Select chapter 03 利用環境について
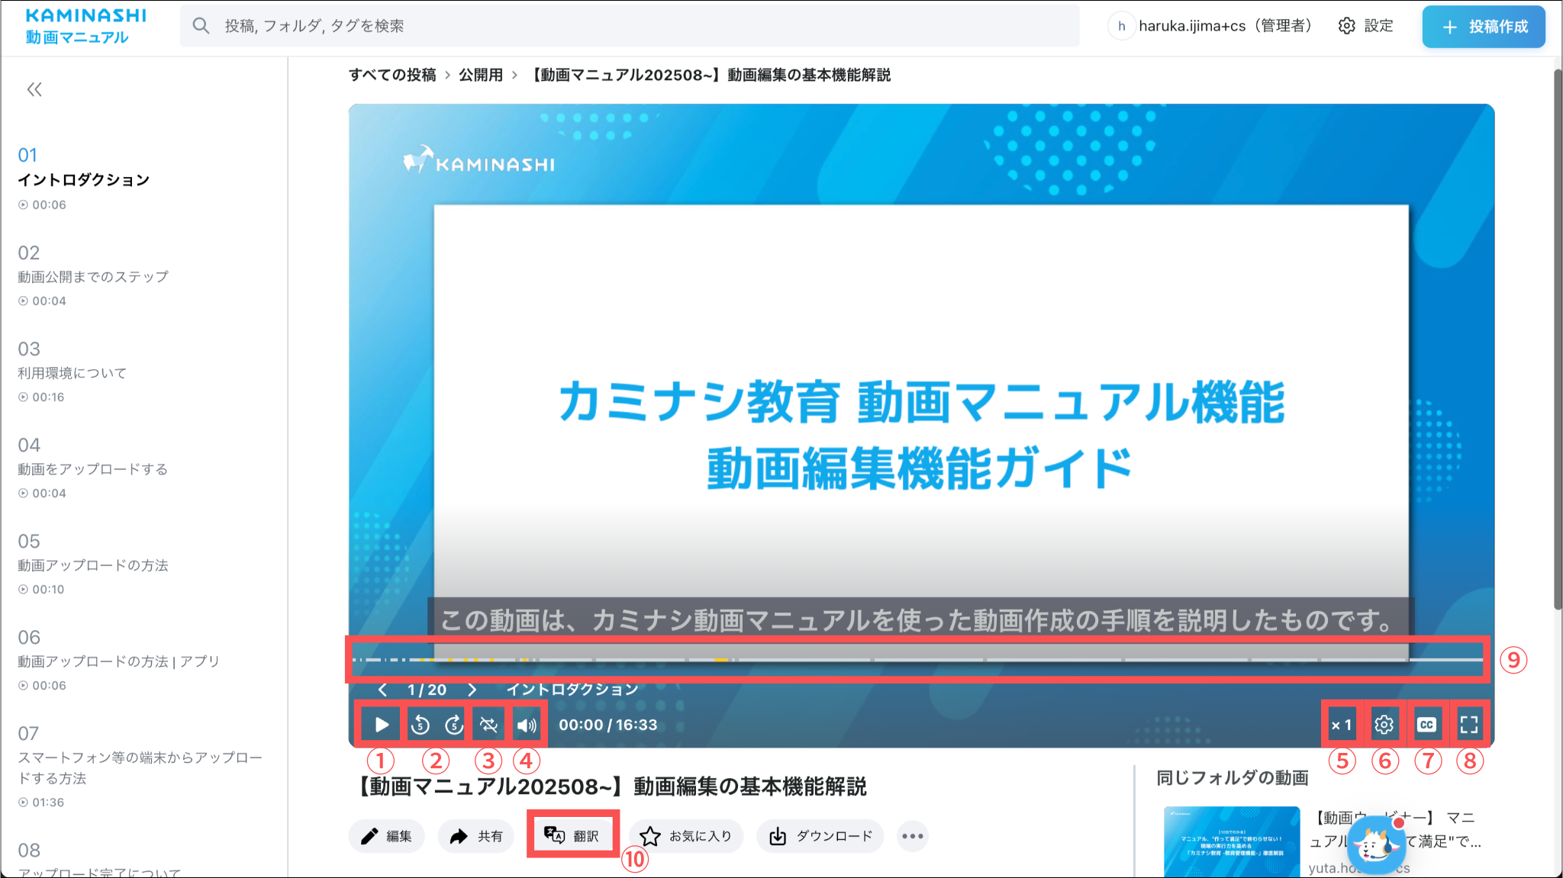 point(73,372)
